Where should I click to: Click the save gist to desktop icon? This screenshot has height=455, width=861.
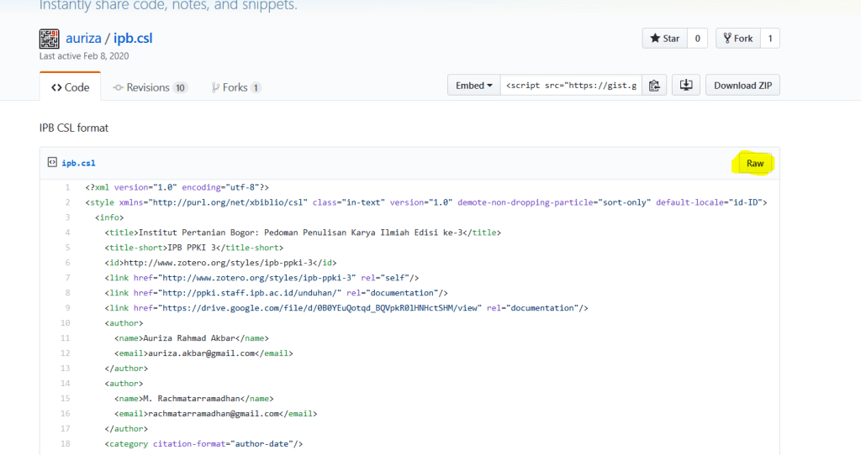[x=686, y=86]
